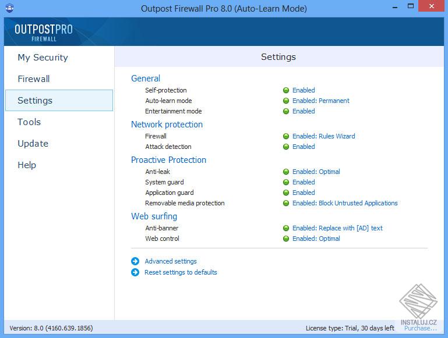
Task: Click the OutpostPro Firewall logo
Action: click(44, 32)
